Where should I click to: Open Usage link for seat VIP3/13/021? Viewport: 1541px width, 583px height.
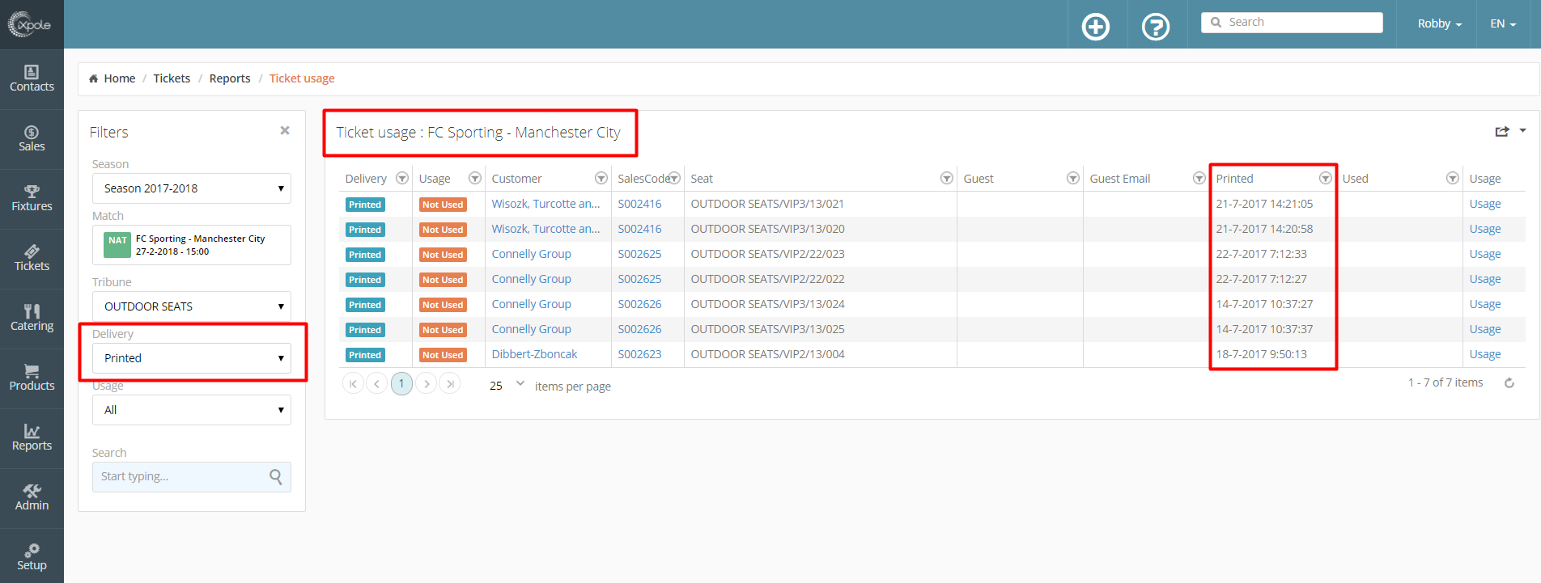(1485, 204)
